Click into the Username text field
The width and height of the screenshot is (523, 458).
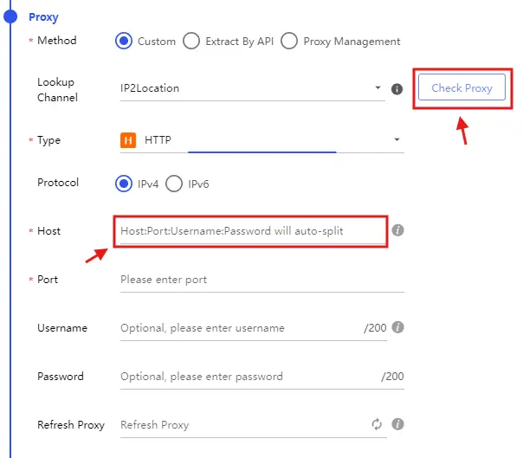(238, 328)
